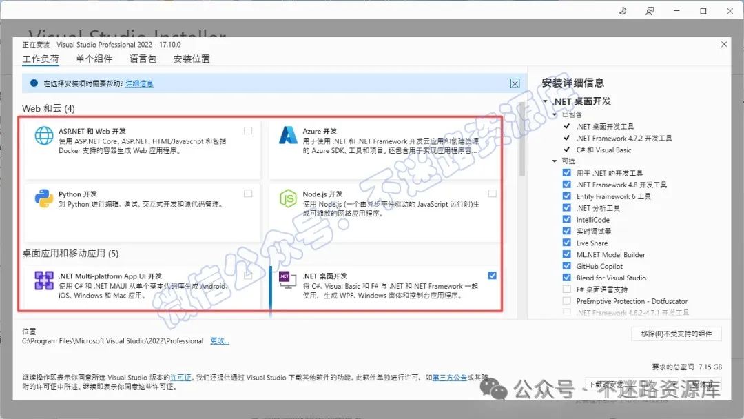This screenshot has width=744, height=419.
Task: Click the .NET Multi-platform App UI icon
Action: point(44,280)
